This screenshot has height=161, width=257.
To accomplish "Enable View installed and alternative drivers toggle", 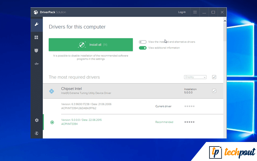I will (x=143, y=42).
